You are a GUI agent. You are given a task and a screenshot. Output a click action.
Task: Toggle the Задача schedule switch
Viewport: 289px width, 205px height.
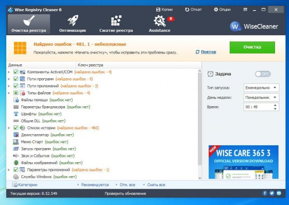pos(263,74)
